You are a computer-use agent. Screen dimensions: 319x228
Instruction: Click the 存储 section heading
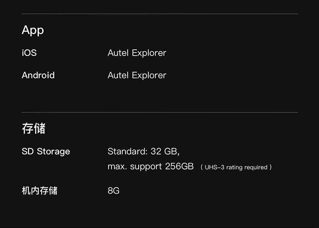pos(34,128)
